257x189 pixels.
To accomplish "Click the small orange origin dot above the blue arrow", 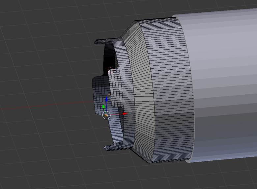I will coord(109,95).
